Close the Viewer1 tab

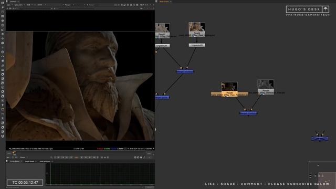point(18,2)
